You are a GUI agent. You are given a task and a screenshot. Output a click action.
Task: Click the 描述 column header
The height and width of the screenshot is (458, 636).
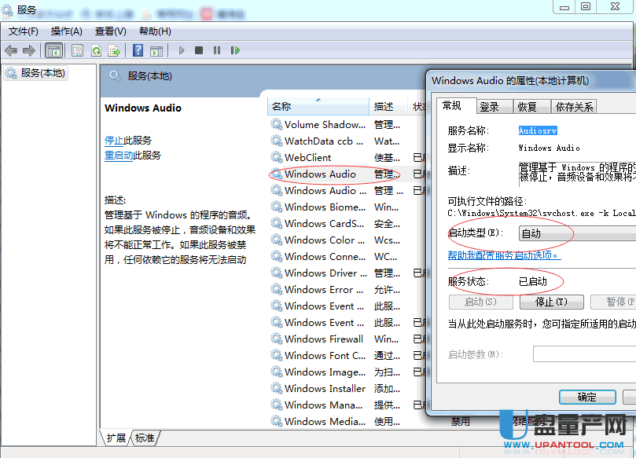[x=388, y=107]
